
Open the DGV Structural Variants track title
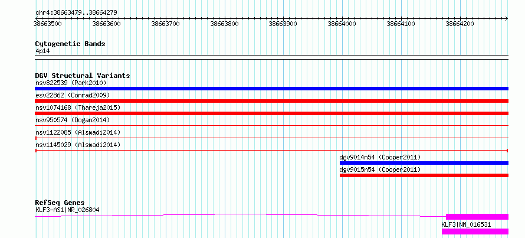pyautogui.click(x=83, y=76)
